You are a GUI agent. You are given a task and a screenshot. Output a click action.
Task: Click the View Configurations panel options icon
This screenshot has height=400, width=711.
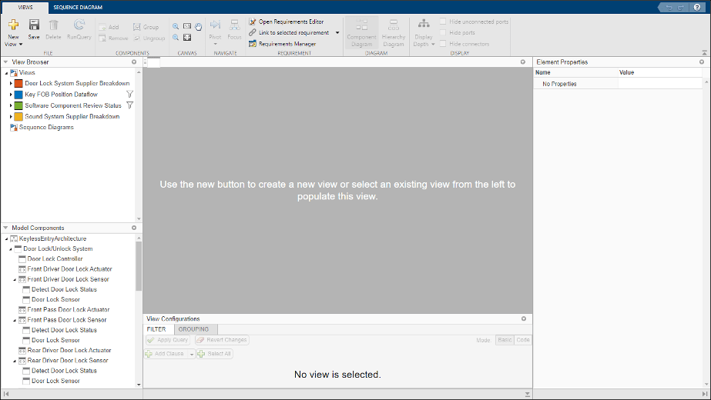tap(524, 319)
